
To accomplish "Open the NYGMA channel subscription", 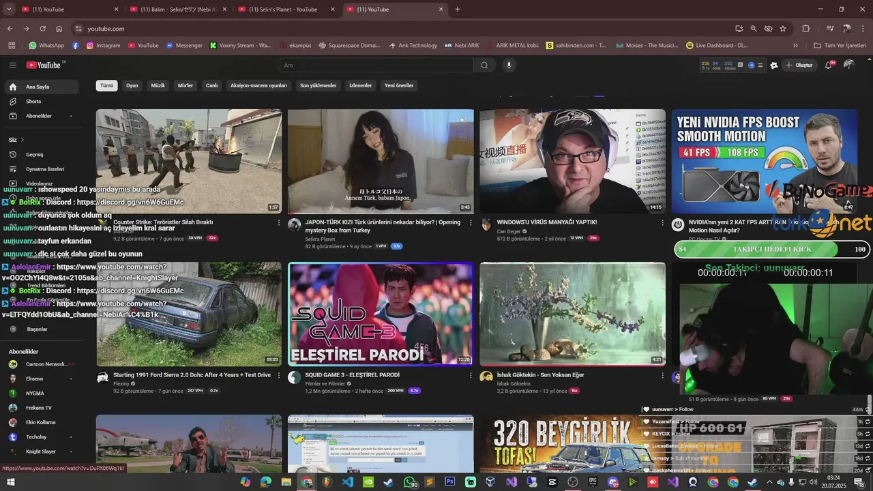I will point(41,393).
